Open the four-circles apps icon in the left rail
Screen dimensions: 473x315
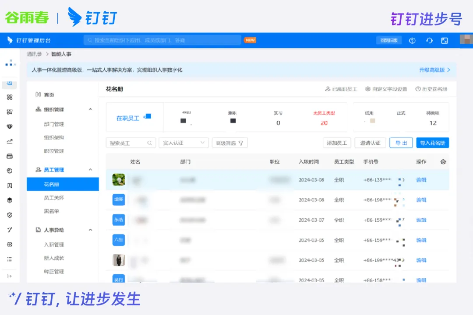coord(10,97)
